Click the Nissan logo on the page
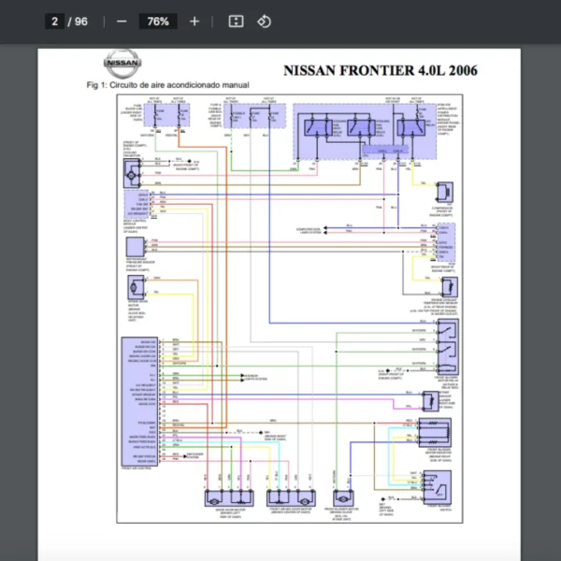The width and height of the screenshot is (561, 561). click(123, 65)
